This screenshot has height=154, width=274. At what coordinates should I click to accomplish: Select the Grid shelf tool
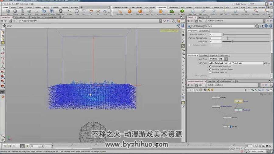click(36, 12)
